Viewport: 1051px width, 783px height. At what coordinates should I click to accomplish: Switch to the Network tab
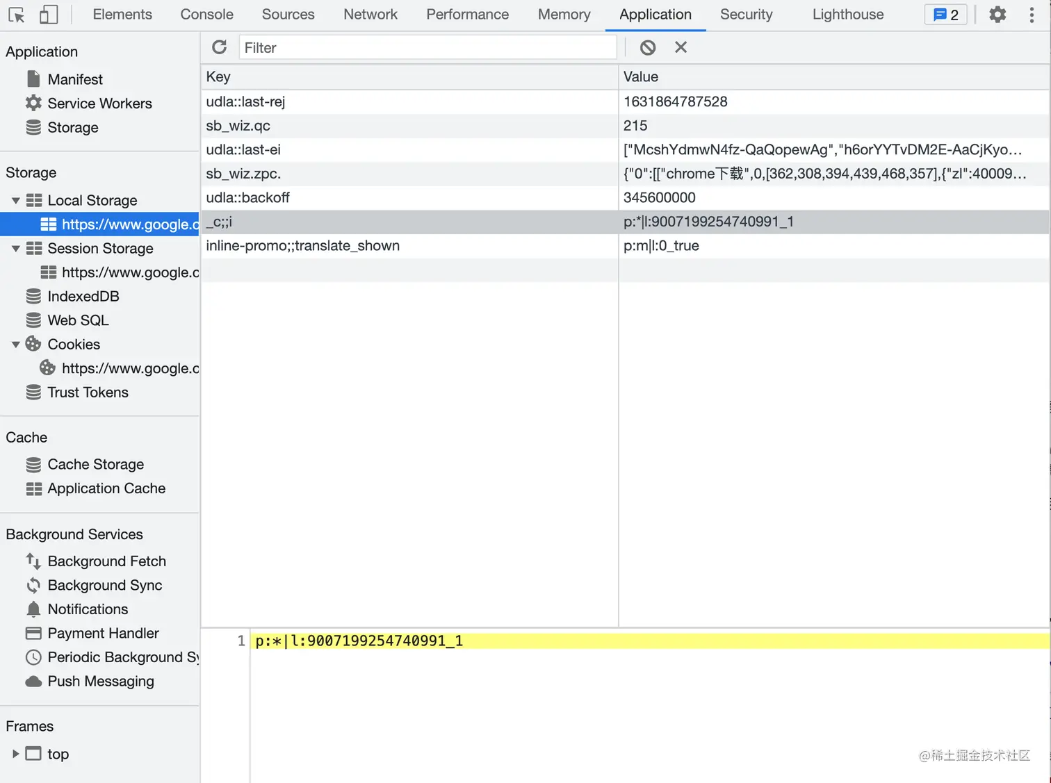(x=370, y=15)
